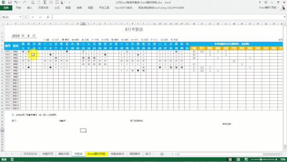
Task: Switch to Page Break Preview icon
Action: [246, 159]
